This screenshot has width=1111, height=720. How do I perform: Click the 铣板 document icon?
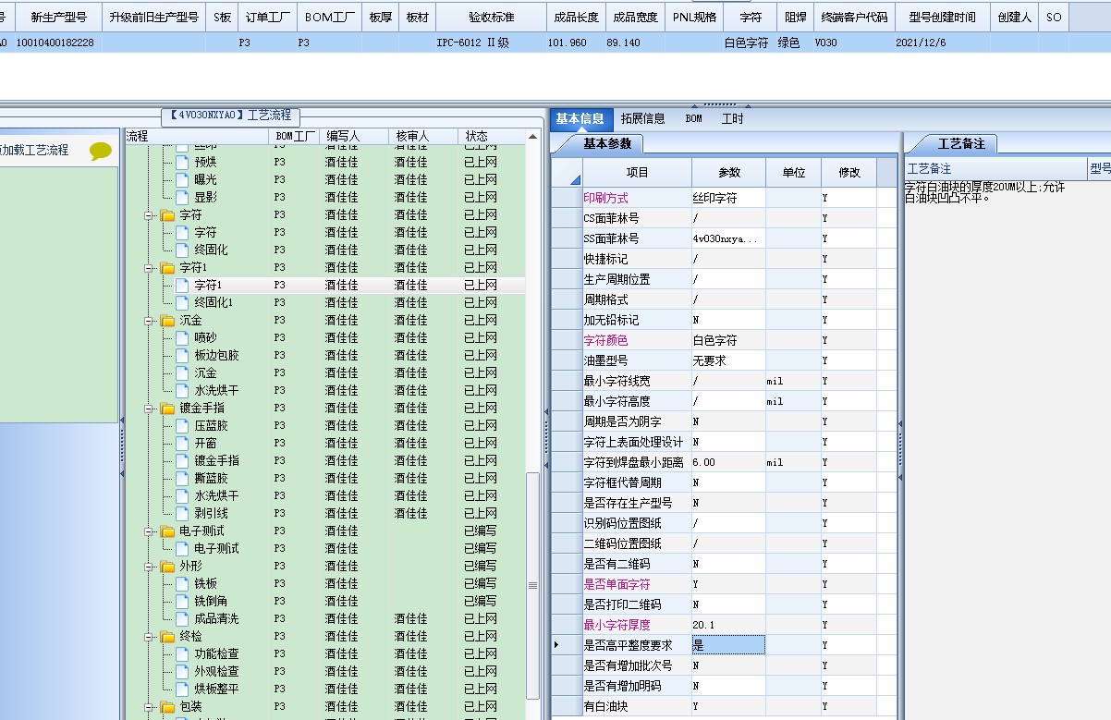pos(182,584)
